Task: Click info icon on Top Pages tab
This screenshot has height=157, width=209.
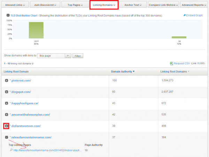Action: [x=82, y=5]
